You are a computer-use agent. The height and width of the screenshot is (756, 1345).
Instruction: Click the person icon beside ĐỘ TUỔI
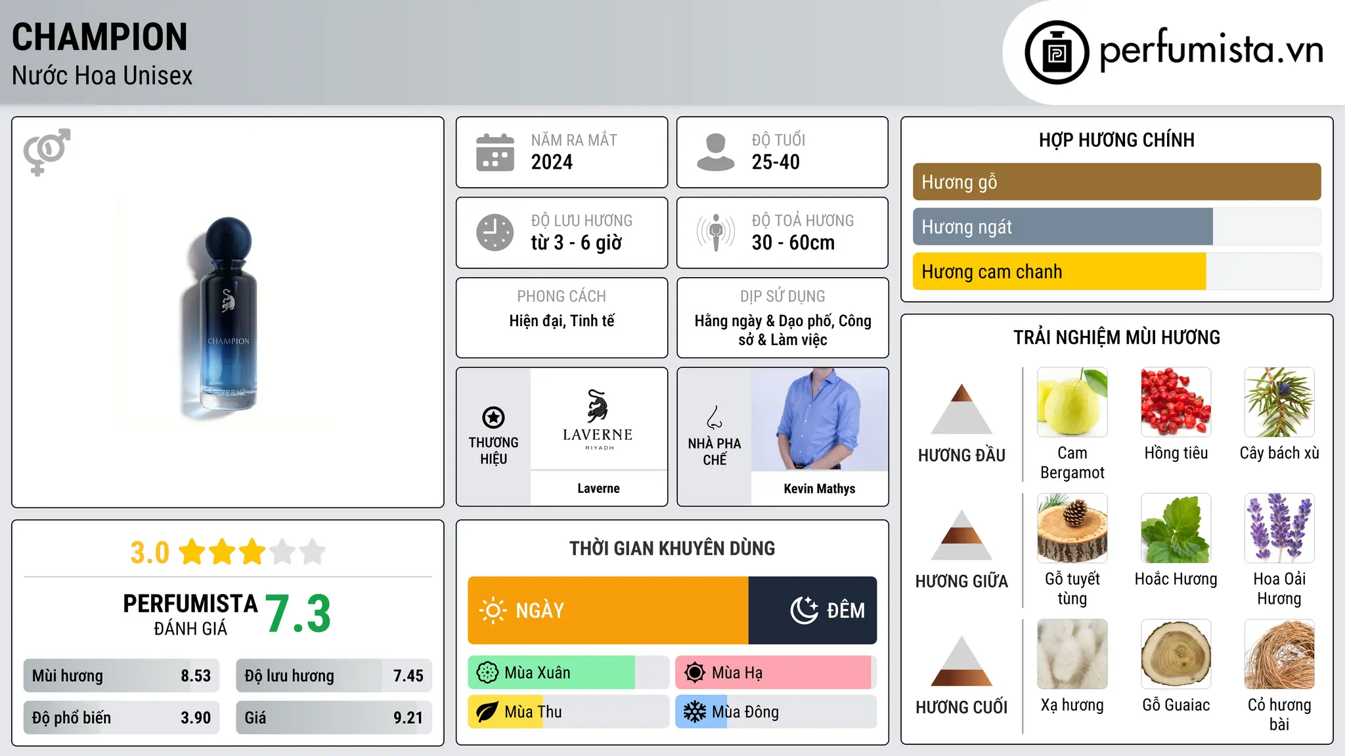[x=716, y=152]
